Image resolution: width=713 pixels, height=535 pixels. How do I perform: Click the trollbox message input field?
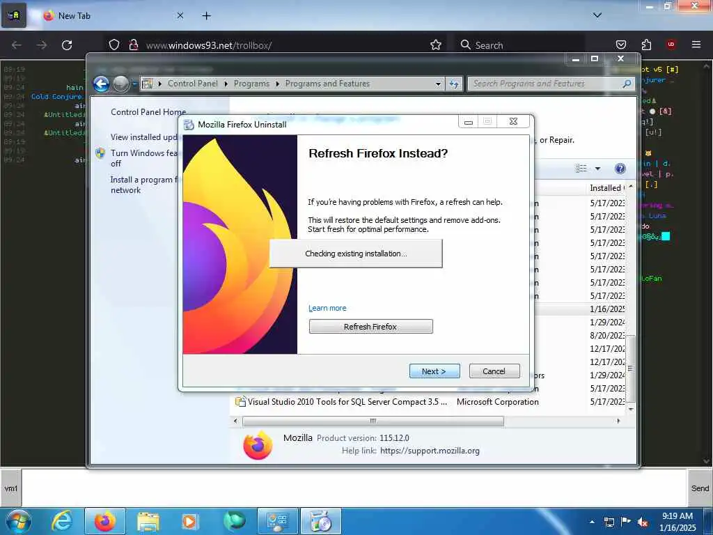(354, 488)
